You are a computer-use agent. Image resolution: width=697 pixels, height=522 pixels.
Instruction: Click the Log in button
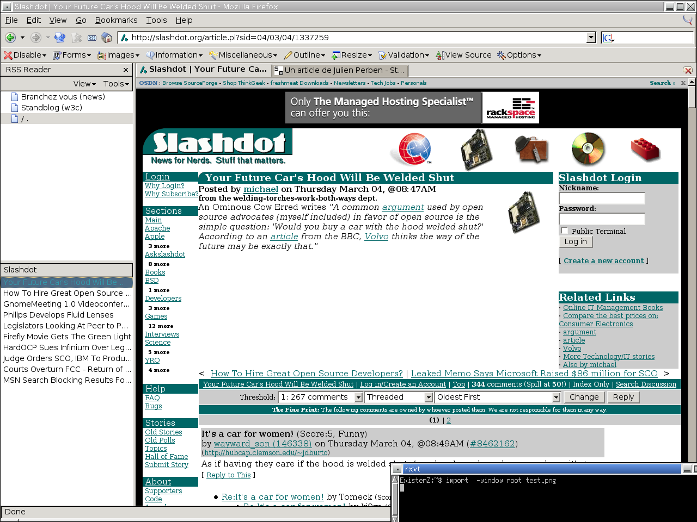(x=576, y=241)
